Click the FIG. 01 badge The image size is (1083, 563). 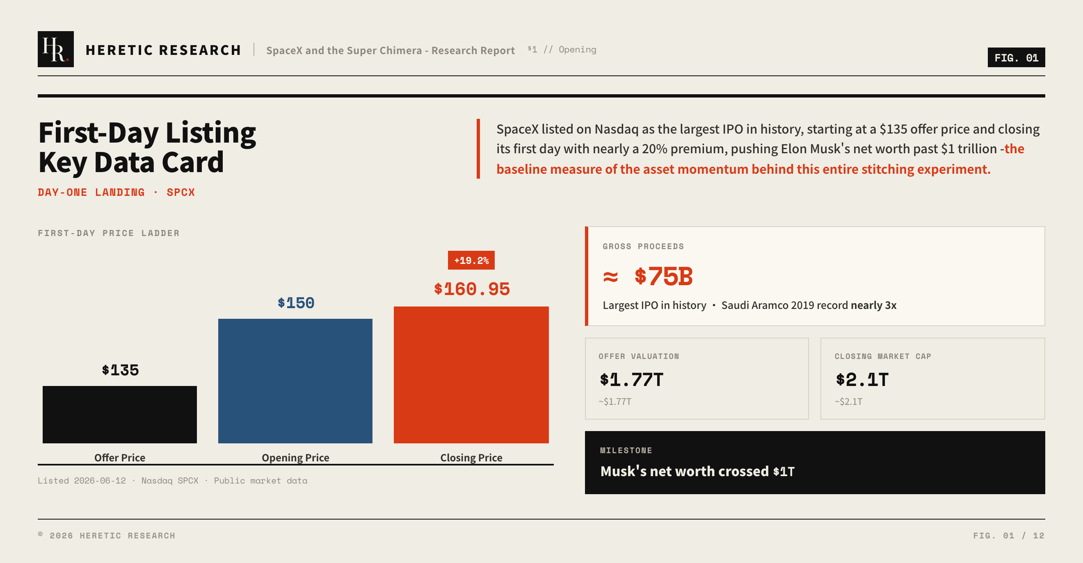point(1016,57)
